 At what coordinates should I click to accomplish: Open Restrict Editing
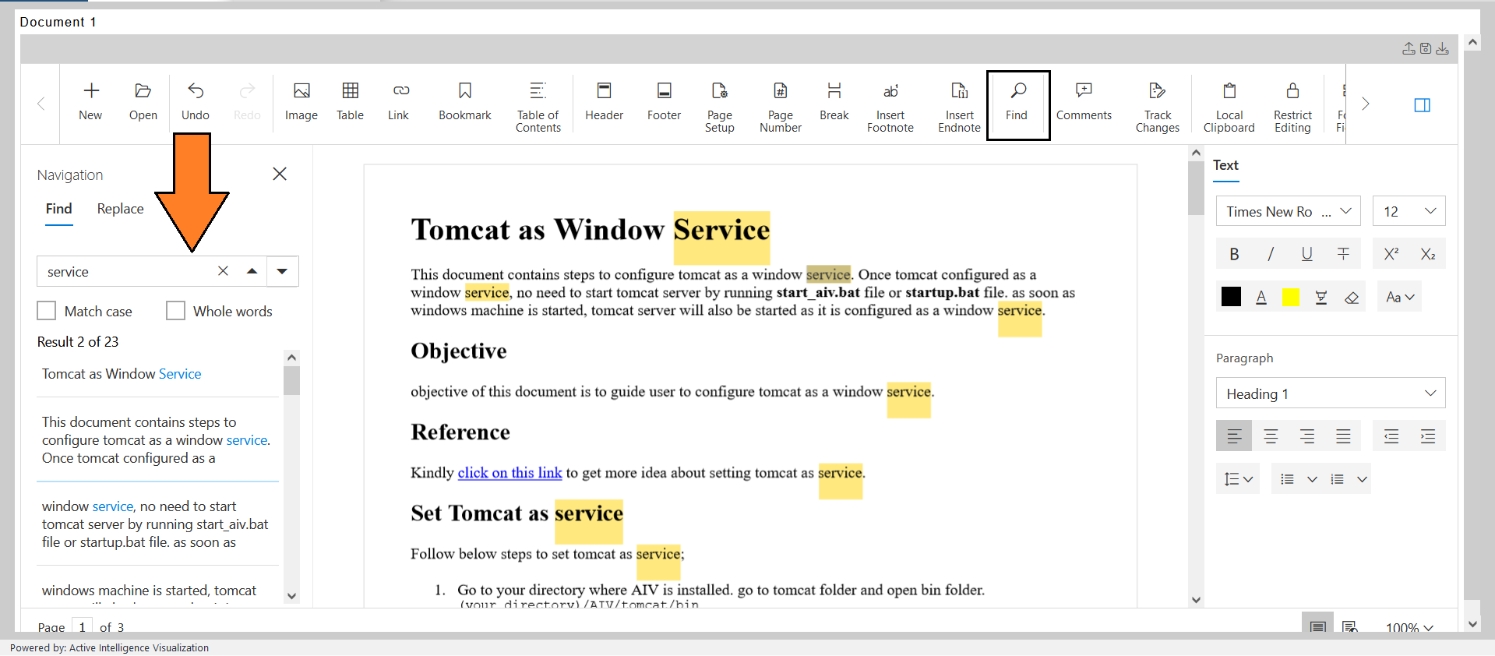click(x=1292, y=107)
